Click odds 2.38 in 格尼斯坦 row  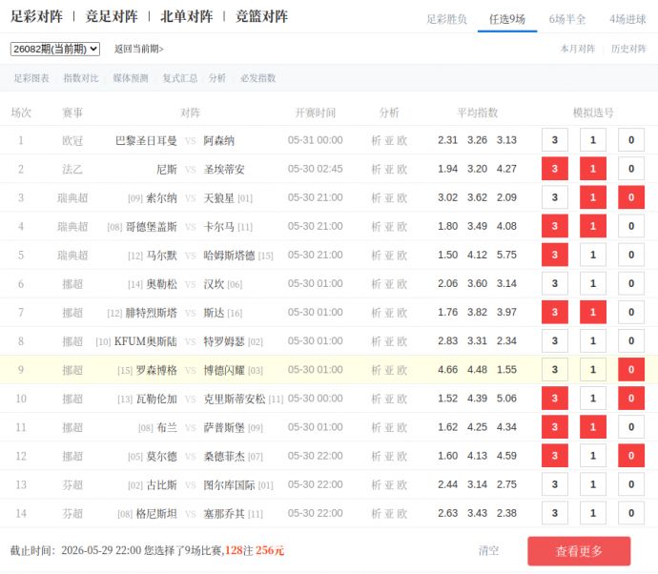click(506, 513)
